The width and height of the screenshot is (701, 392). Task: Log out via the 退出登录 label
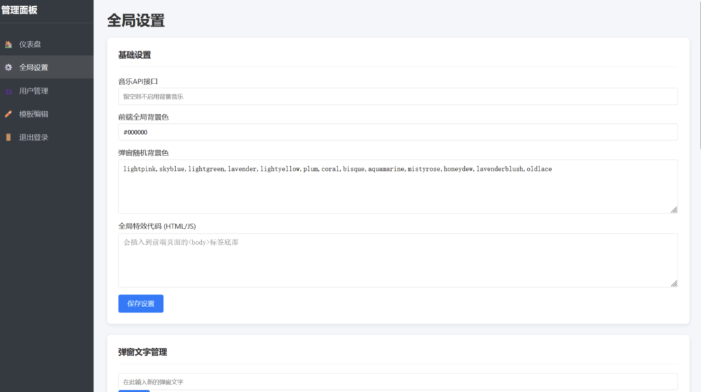[34, 138]
